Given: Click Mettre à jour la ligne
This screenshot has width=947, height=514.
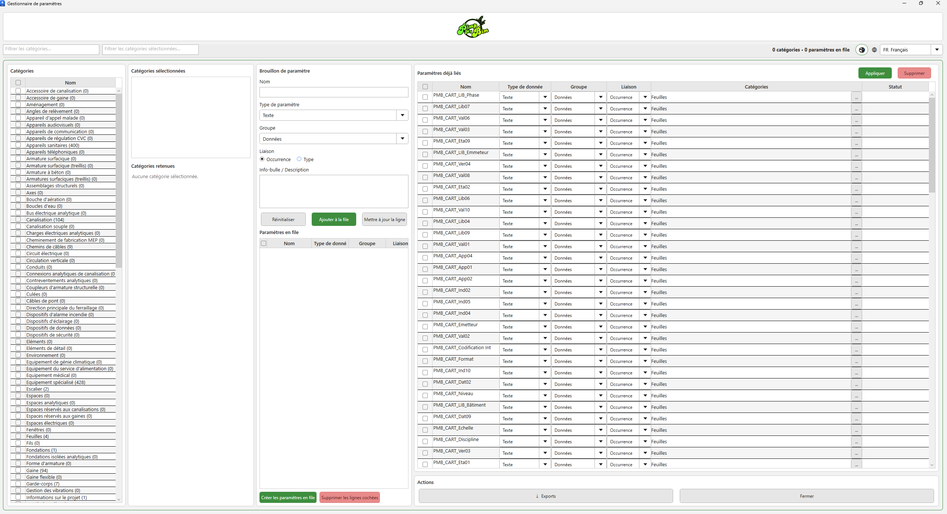Looking at the screenshot, I should pyautogui.click(x=384, y=219).
